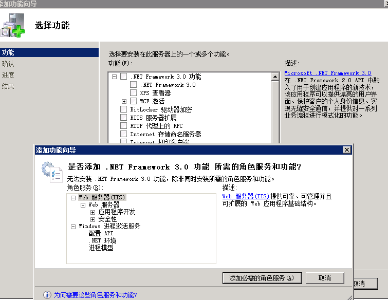The width and height of the screenshot is (388, 300).
Task: Check the child .NET Framework 3.0 checkbox
Action: 134,85
